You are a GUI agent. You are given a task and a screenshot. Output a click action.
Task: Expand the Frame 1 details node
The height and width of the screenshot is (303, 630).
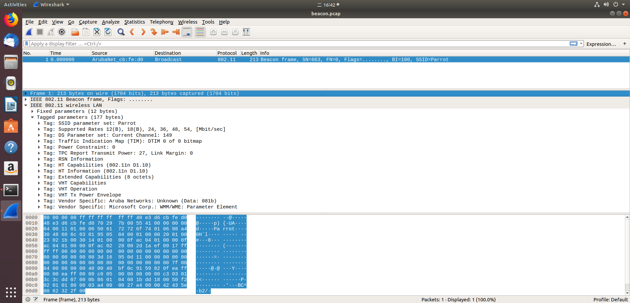click(26, 94)
